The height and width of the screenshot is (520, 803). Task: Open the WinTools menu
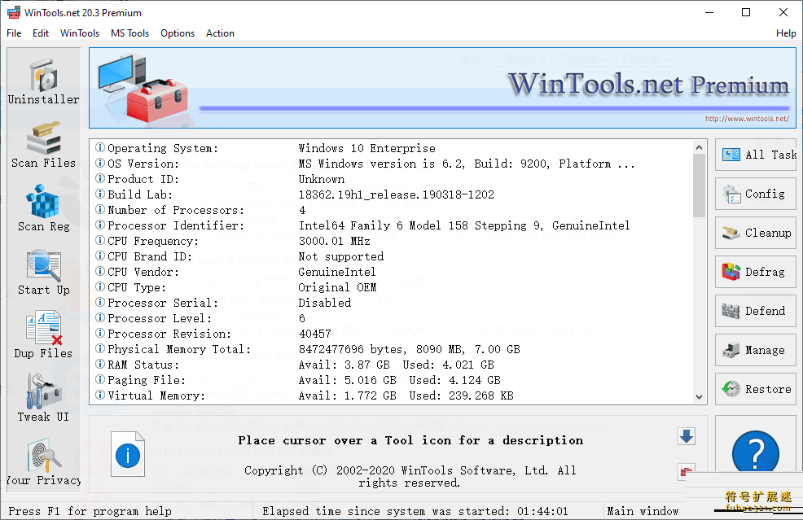(x=79, y=33)
